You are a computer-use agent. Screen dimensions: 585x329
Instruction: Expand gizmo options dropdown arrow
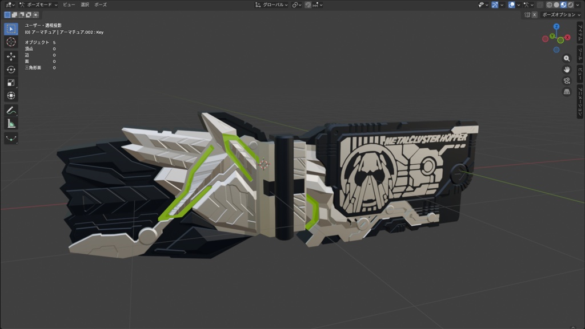coord(502,5)
